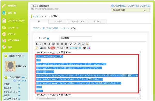Click ブログを見る link at top
Screen dimensions: 155x101
120,6
